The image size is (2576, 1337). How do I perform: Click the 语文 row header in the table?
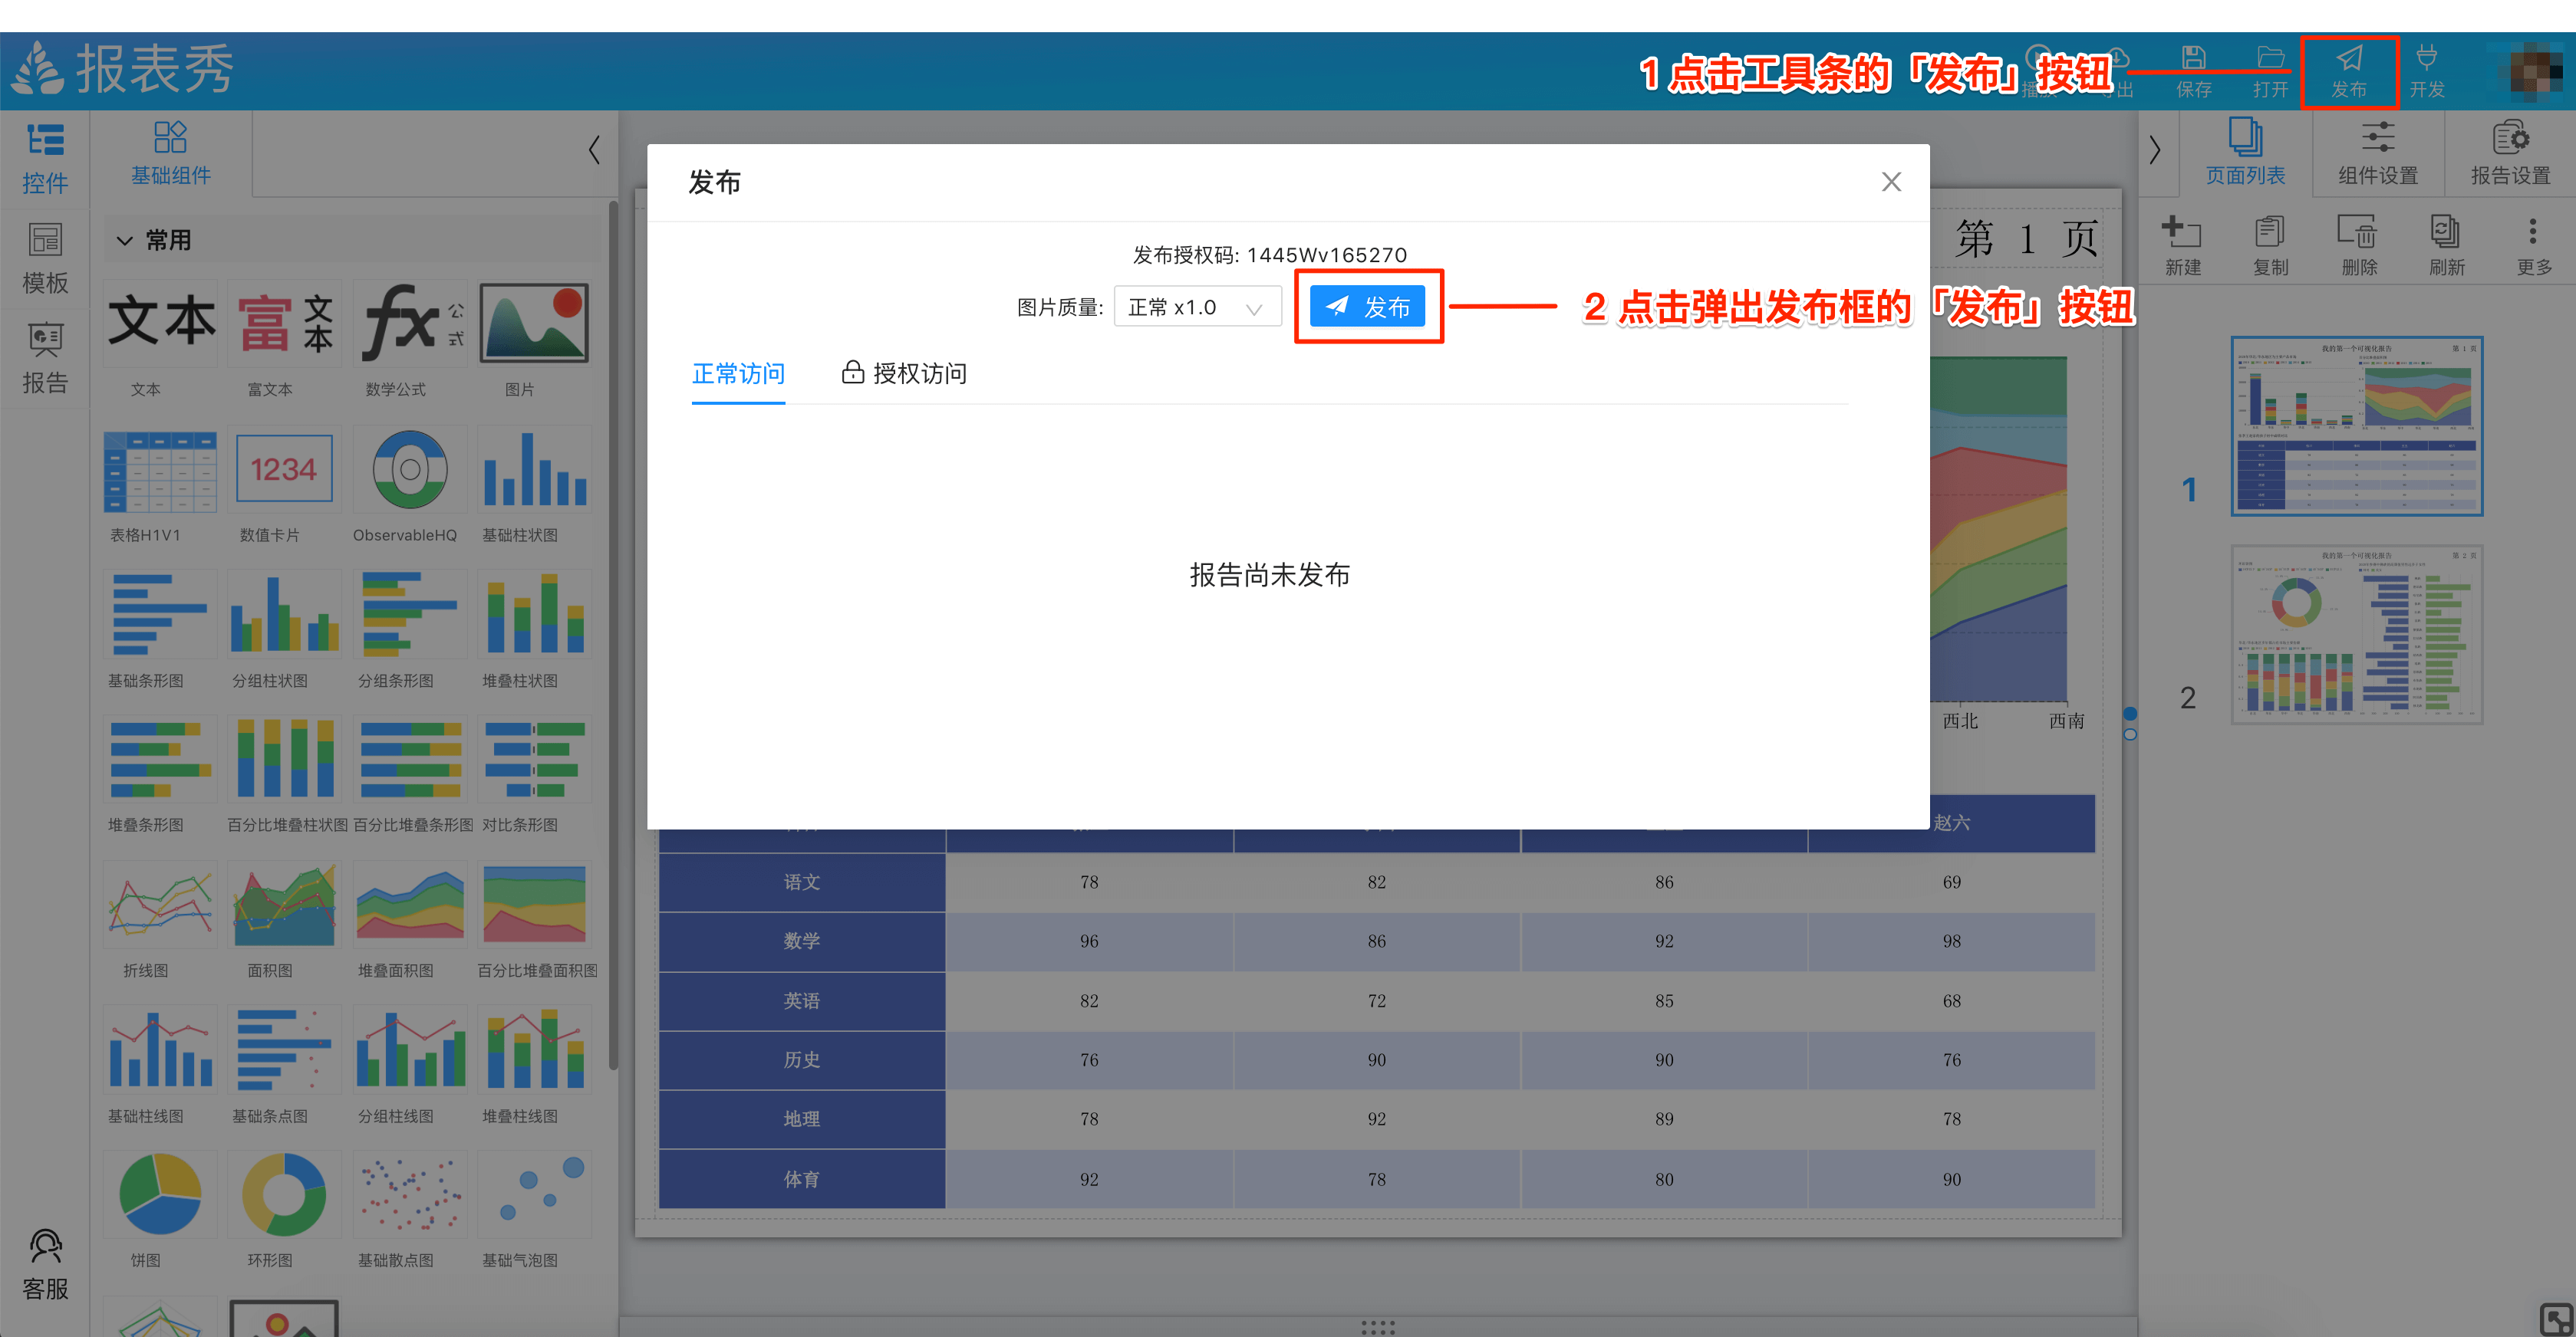802,882
